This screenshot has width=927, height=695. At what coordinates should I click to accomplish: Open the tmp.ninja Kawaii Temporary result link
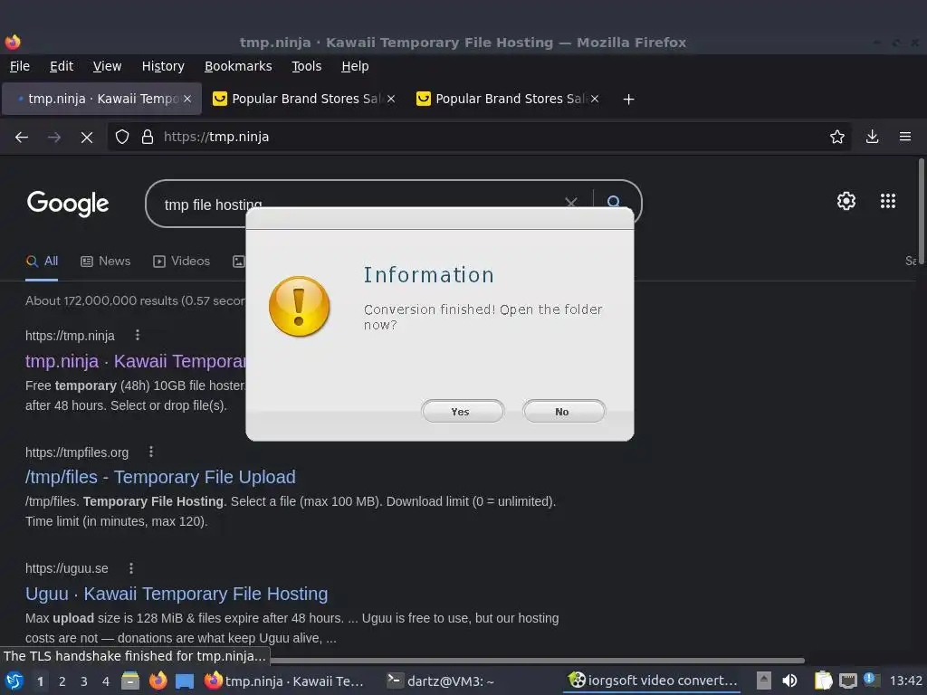pos(136,360)
